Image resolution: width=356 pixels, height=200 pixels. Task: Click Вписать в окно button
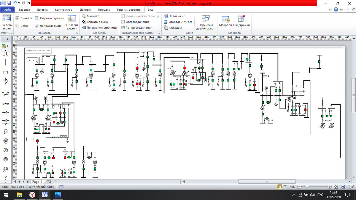coord(95,22)
